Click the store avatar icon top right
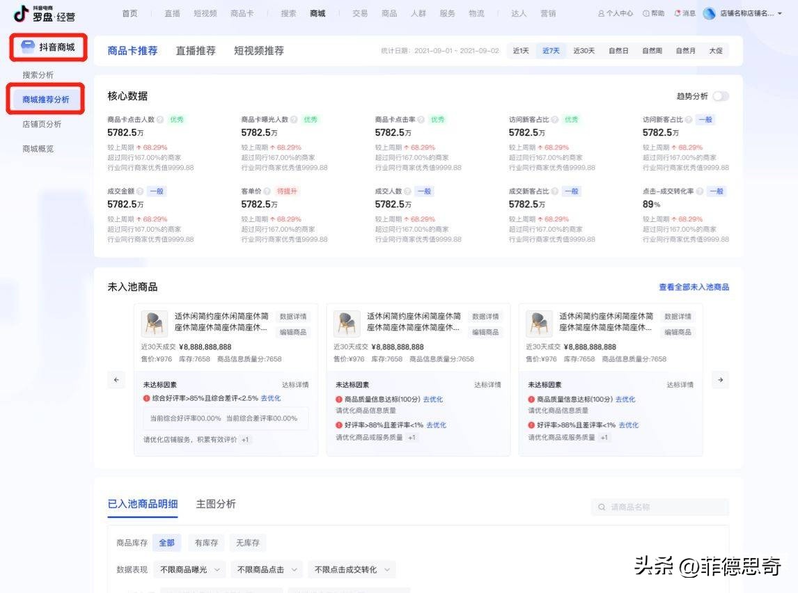Viewport: 798px width, 593px height. tap(710, 13)
